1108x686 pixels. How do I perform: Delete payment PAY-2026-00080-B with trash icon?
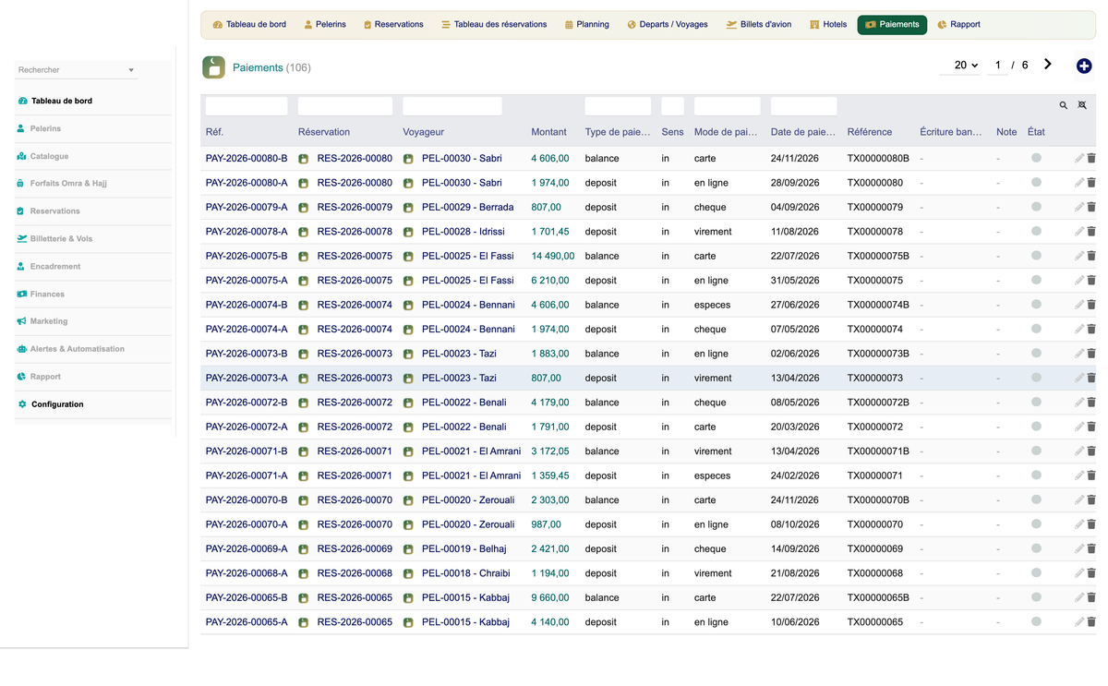[x=1091, y=159]
